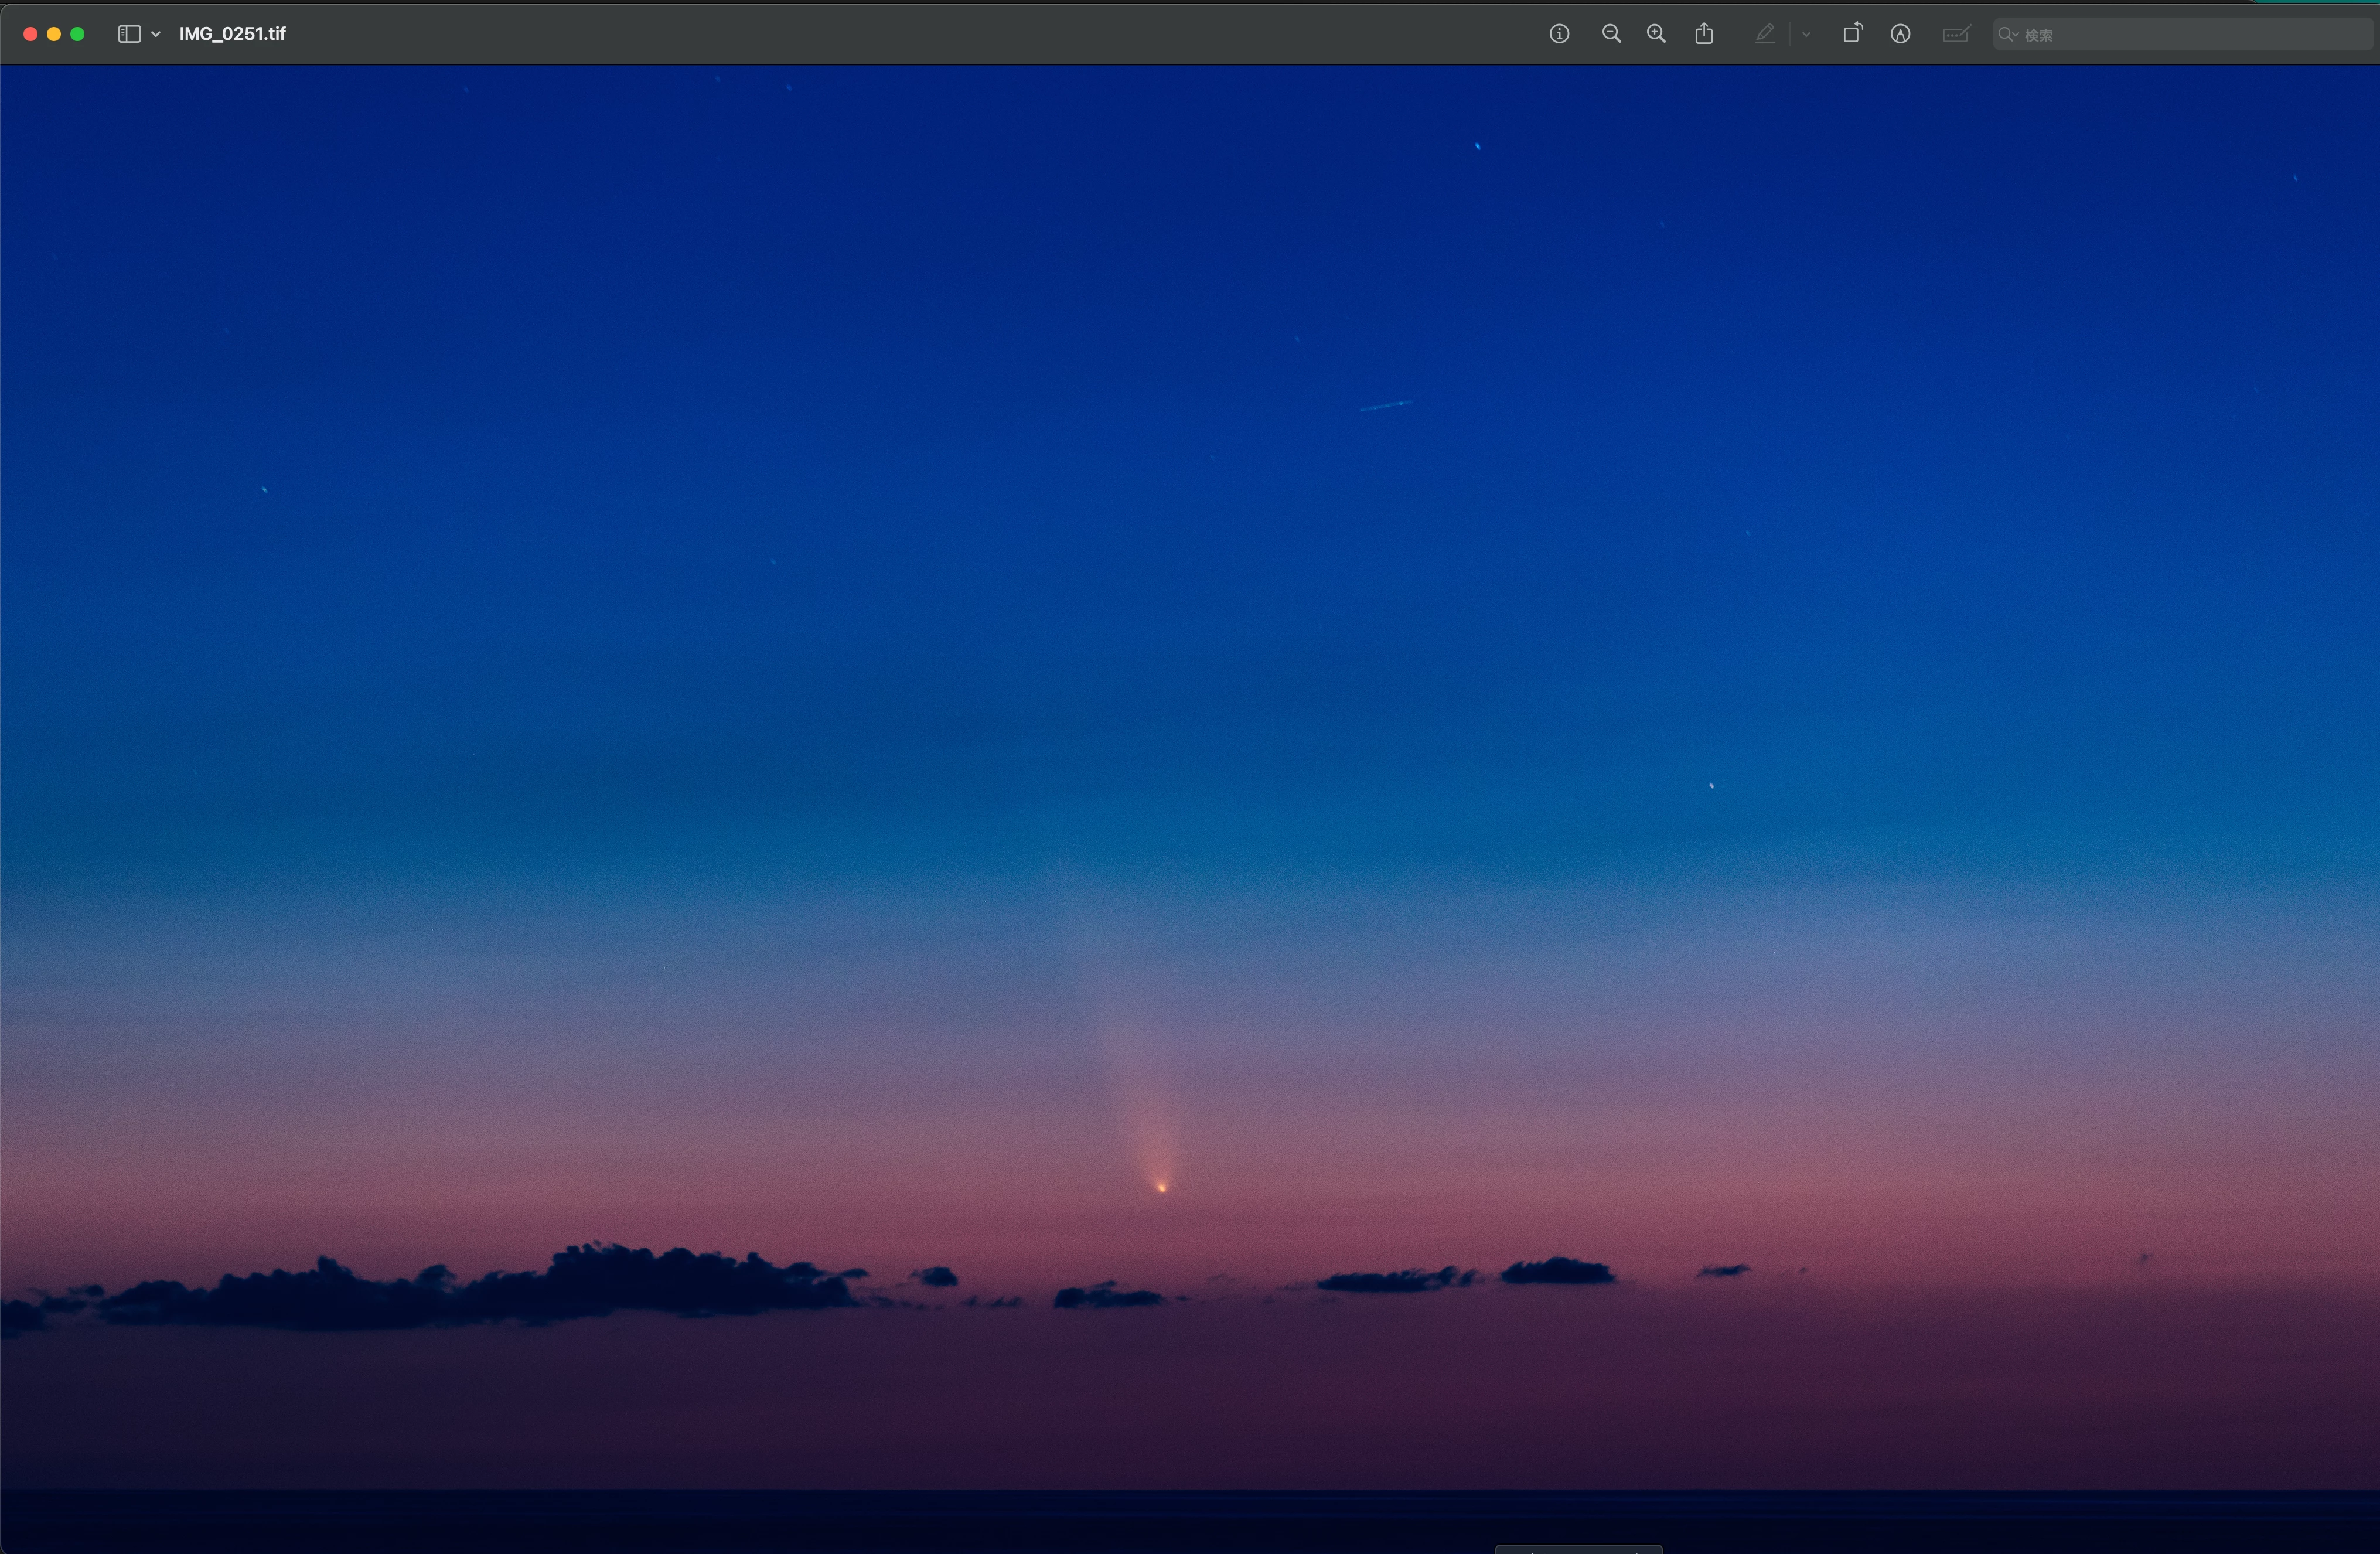Show the Markup toolbar
Image resolution: width=2380 pixels, height=1554 pixels.
[x=1900, y=34]
